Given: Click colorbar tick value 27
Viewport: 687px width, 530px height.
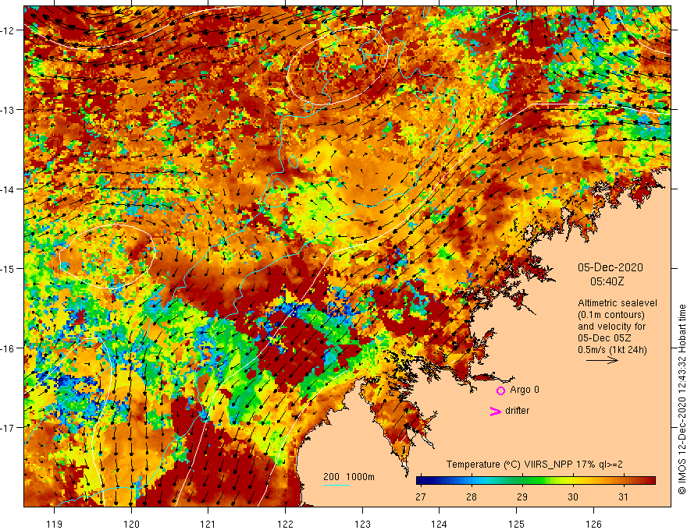Looking at the screenshot, I should 421,496.
